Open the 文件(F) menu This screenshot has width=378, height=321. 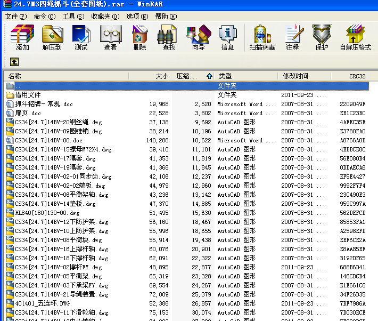coord(16,17)
